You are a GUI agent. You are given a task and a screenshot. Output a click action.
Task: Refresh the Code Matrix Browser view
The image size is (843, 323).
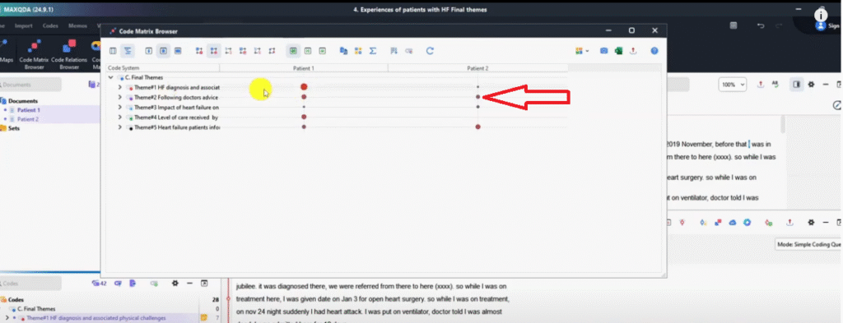point(430,51)
